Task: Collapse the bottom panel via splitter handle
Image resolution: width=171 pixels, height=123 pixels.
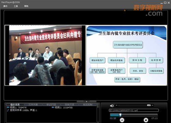Action: point(87,101)
